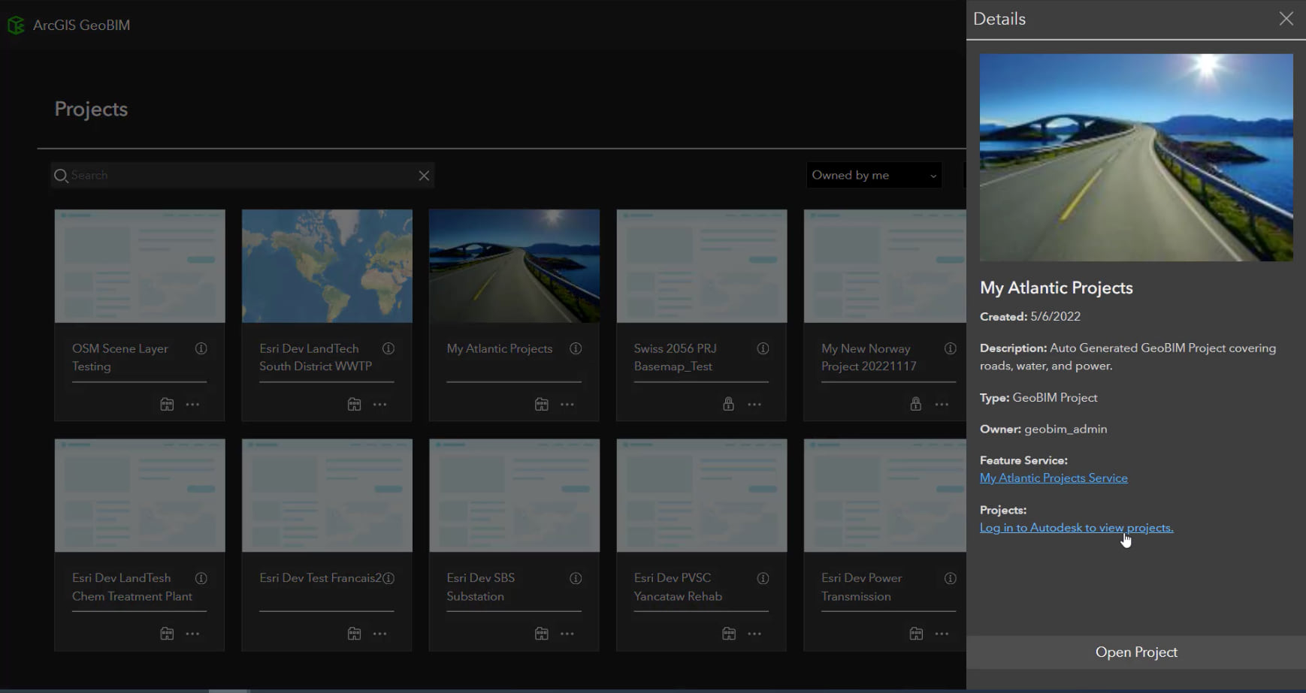Viewport: 1306px width, 693px height.
Task: Click the Projects page heading
Action: click(91, 110)
